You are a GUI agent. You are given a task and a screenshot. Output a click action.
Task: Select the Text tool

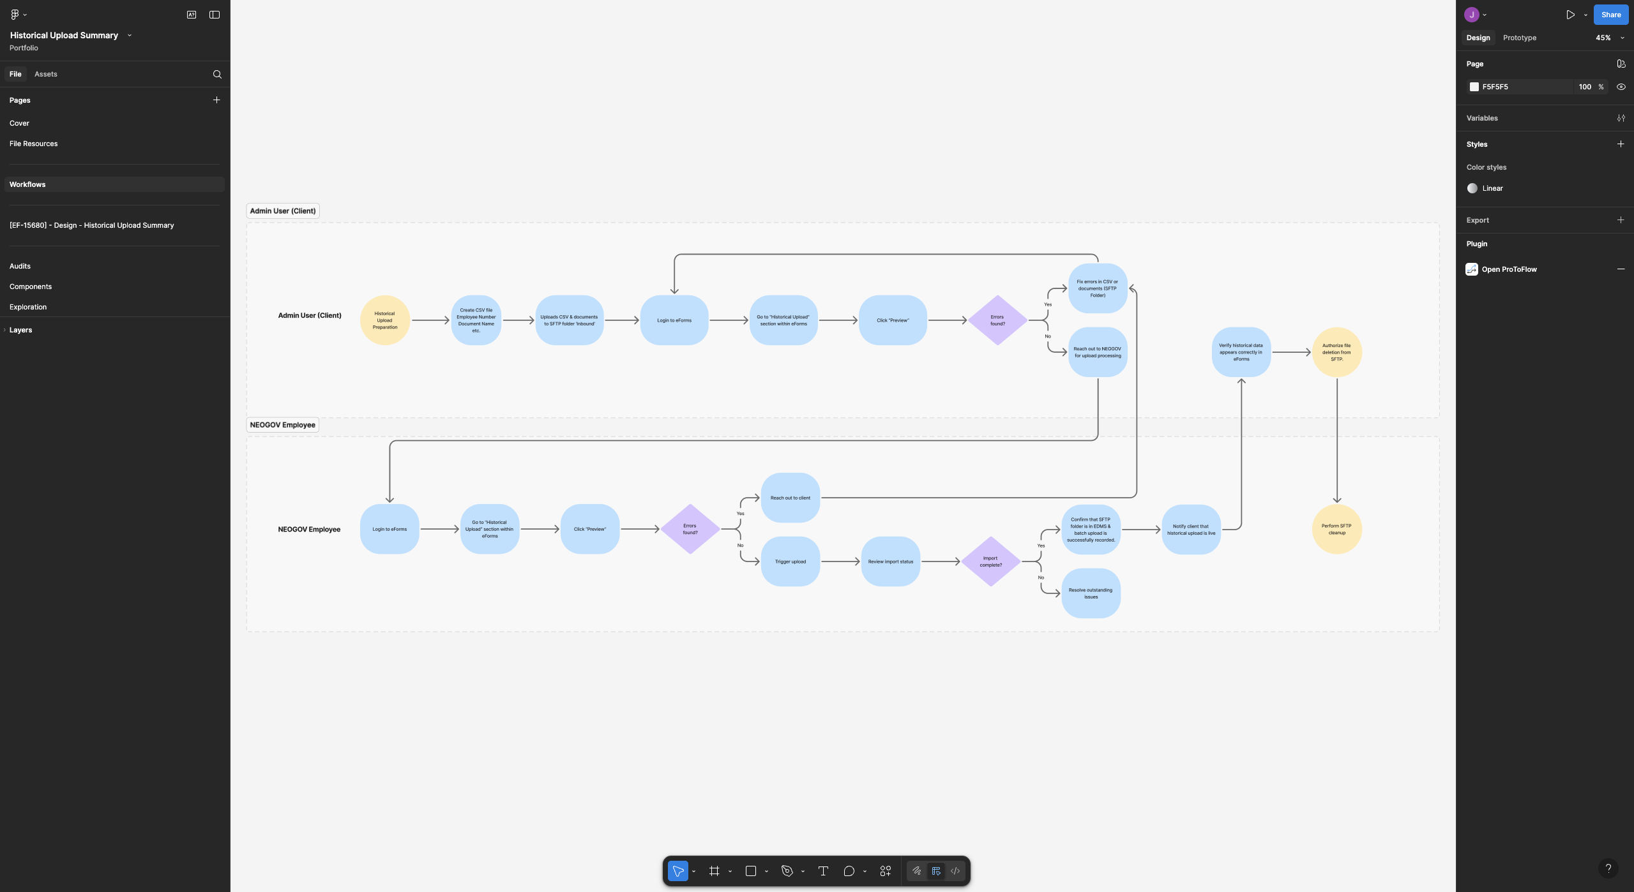coord(822,870)
